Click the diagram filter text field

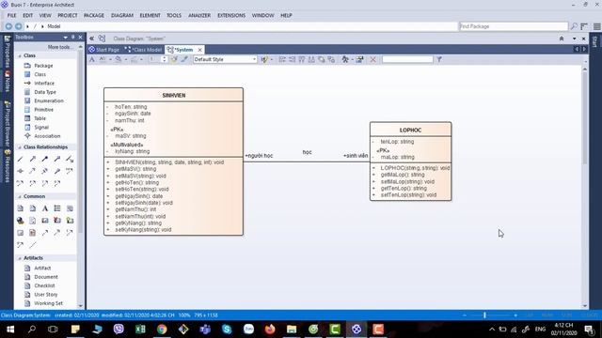coord(407,59)
